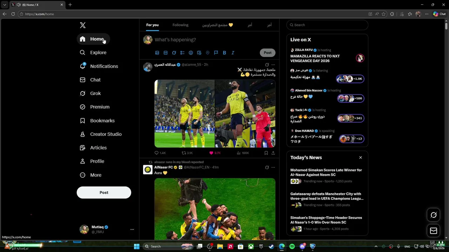Open right photo with goalkeeper in red

pos(245,113)
